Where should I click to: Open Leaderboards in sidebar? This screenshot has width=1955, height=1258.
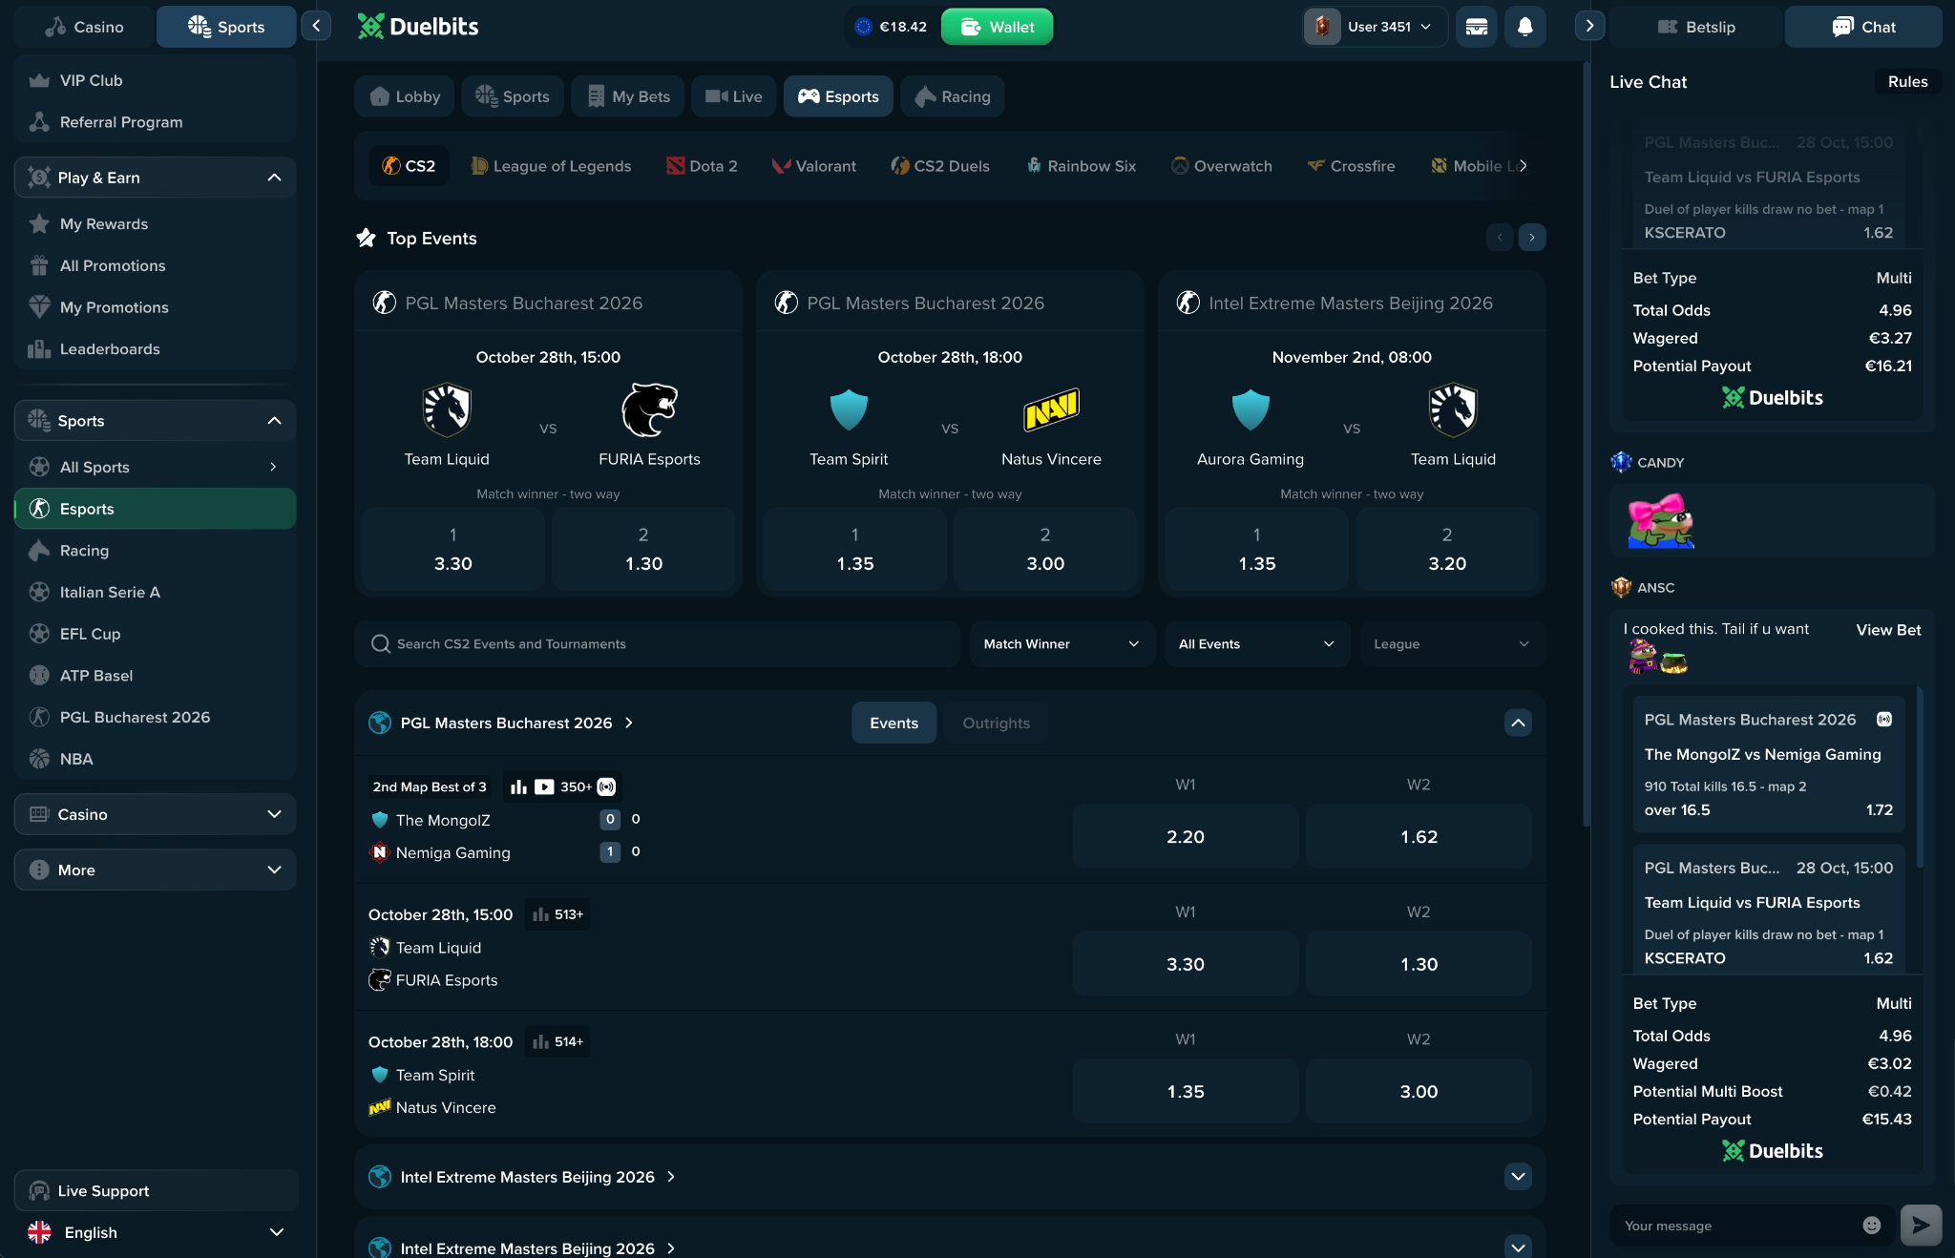point(156,349)
